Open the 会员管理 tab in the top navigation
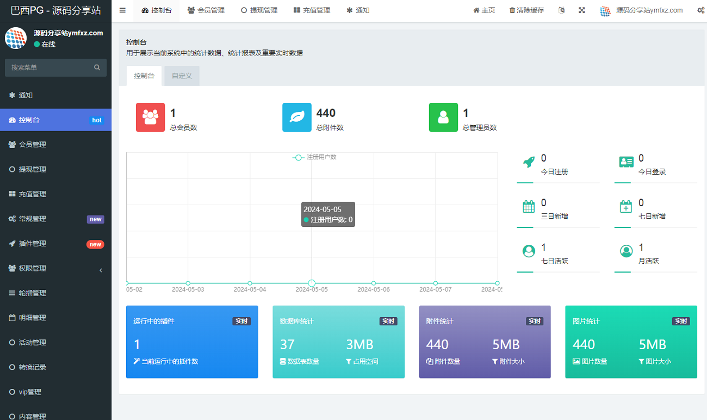 pos(206,10)
